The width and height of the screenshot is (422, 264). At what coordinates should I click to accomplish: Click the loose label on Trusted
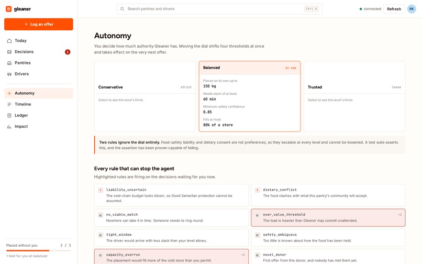pos(396,87)
